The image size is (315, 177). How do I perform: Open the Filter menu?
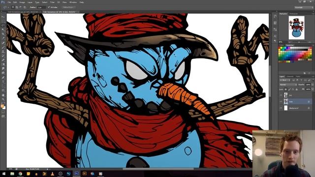click(52, 2)
